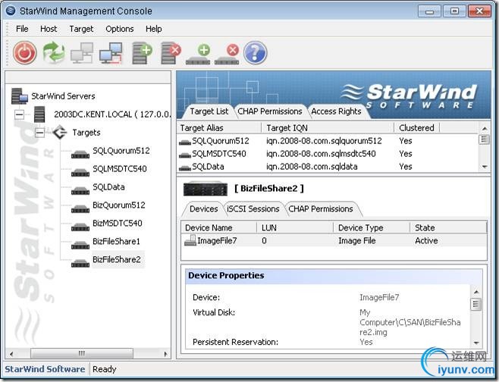Click the ImageFile7 disk icon in device list
The height and width of the screenshot is (382, 499).
(190, 240)
